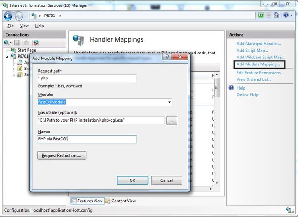Click the Request Restrictions button

click(61, 155)
